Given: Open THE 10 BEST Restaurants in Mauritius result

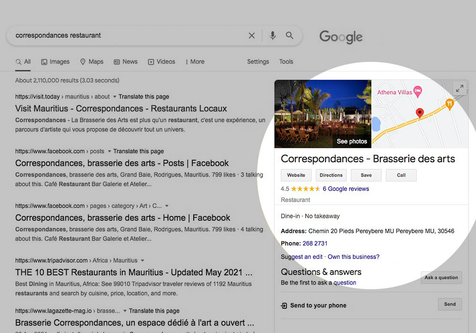Looking at the screenshot, I should 134,272.
